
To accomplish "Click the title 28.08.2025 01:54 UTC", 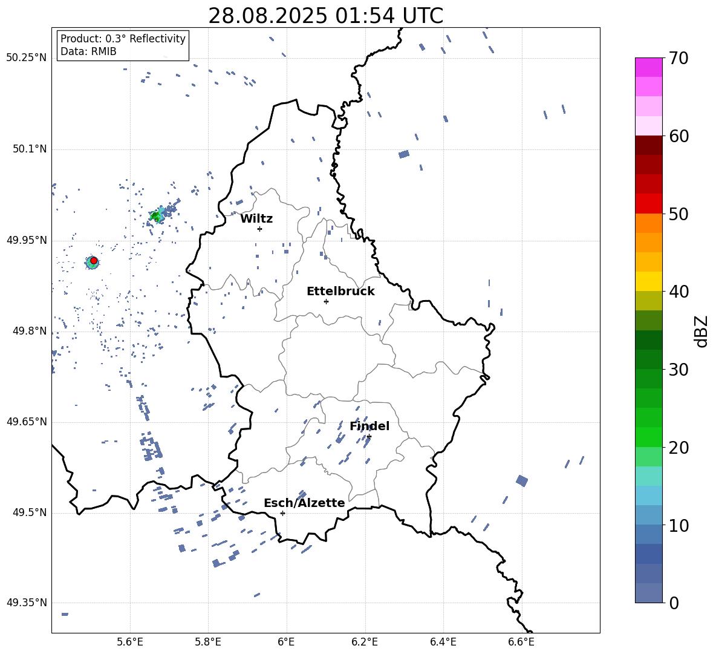I will click(325, 16).
